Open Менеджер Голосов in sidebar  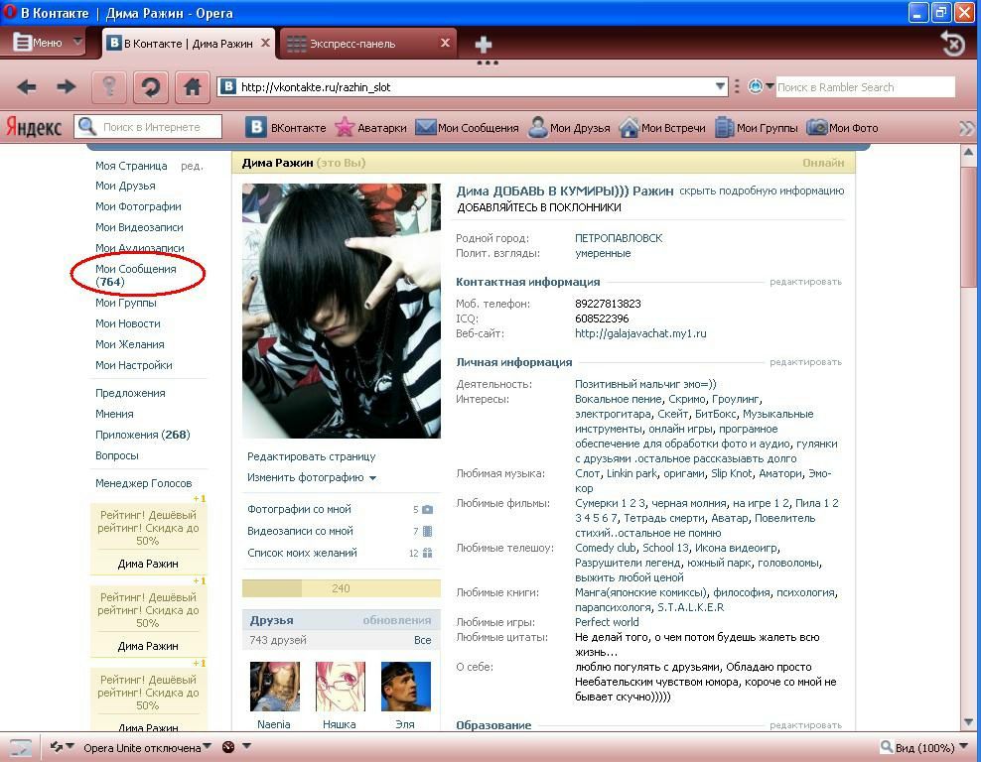(x=143, y=482)
